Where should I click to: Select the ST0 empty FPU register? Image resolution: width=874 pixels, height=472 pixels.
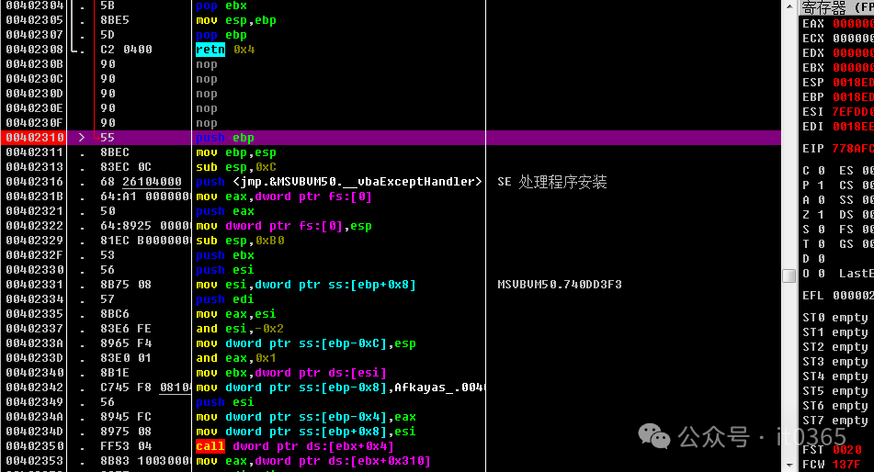834,318
